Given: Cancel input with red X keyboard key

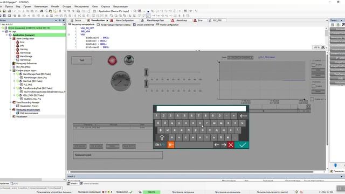Looking at the screenshot, I should [231, 145].
